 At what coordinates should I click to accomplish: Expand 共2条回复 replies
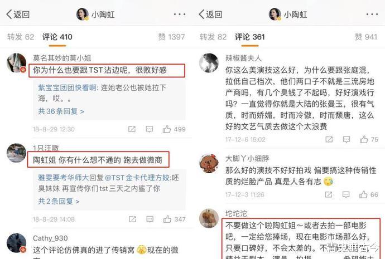click(x=59, y=201)
